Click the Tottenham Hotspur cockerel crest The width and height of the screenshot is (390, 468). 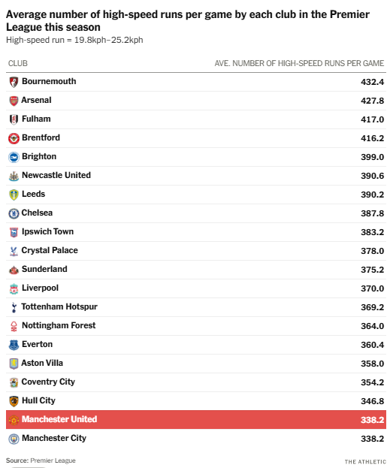[x=14, y=307]
